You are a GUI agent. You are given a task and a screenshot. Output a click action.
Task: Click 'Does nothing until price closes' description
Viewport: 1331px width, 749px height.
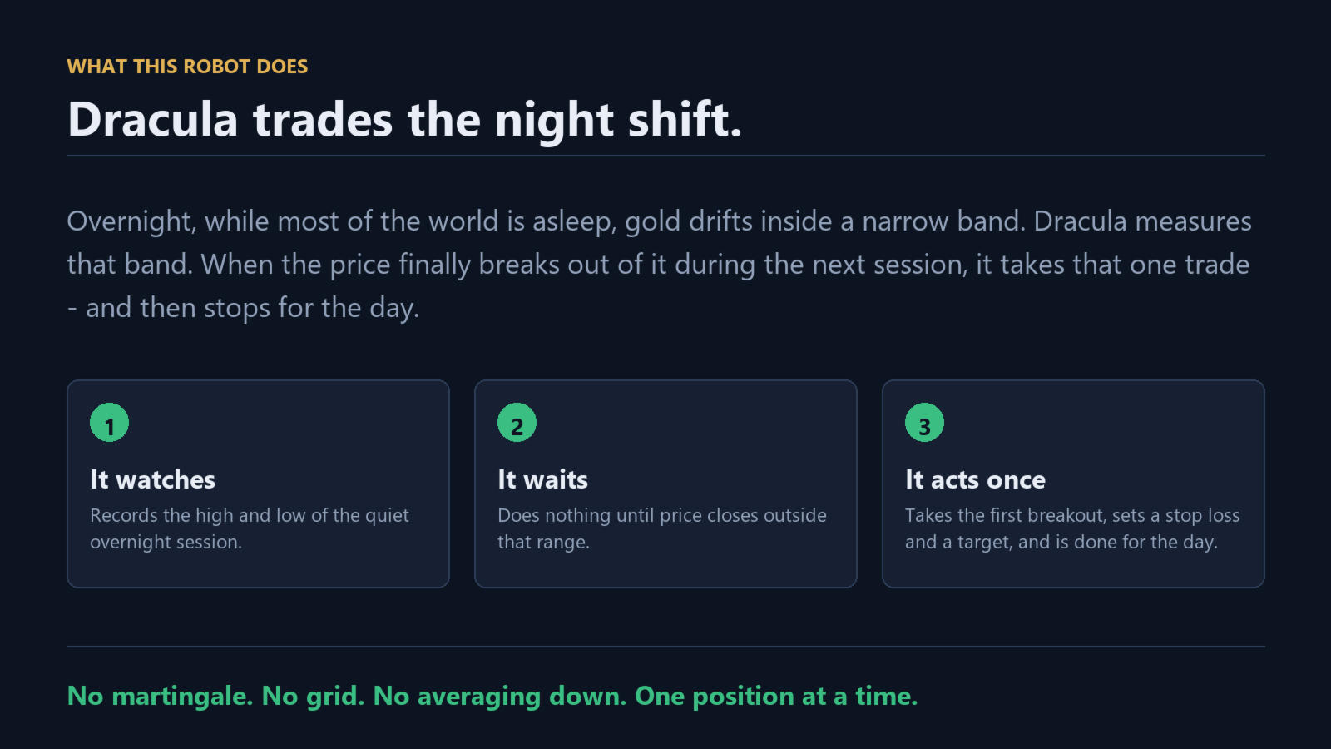point(662,528)
